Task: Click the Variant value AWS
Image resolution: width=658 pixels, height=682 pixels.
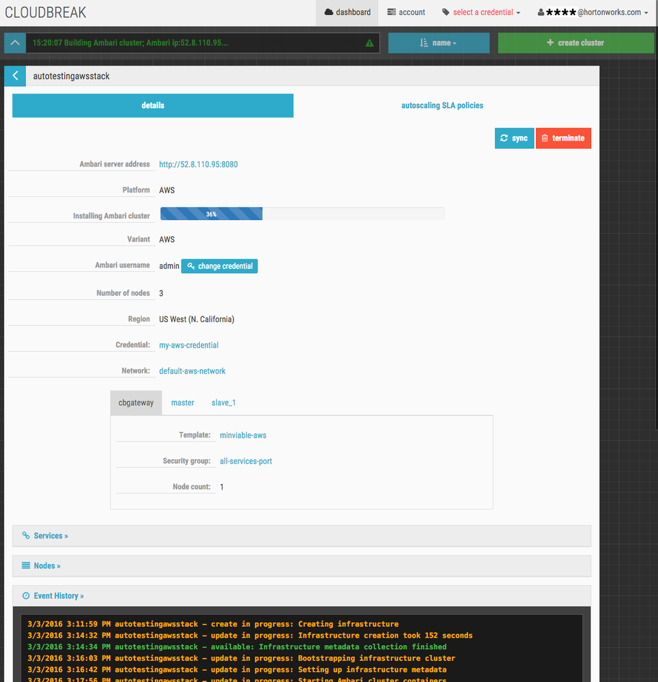Action: 167,239
